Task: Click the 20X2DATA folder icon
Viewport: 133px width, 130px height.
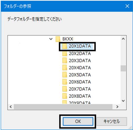Action: (x=65, y=54)
